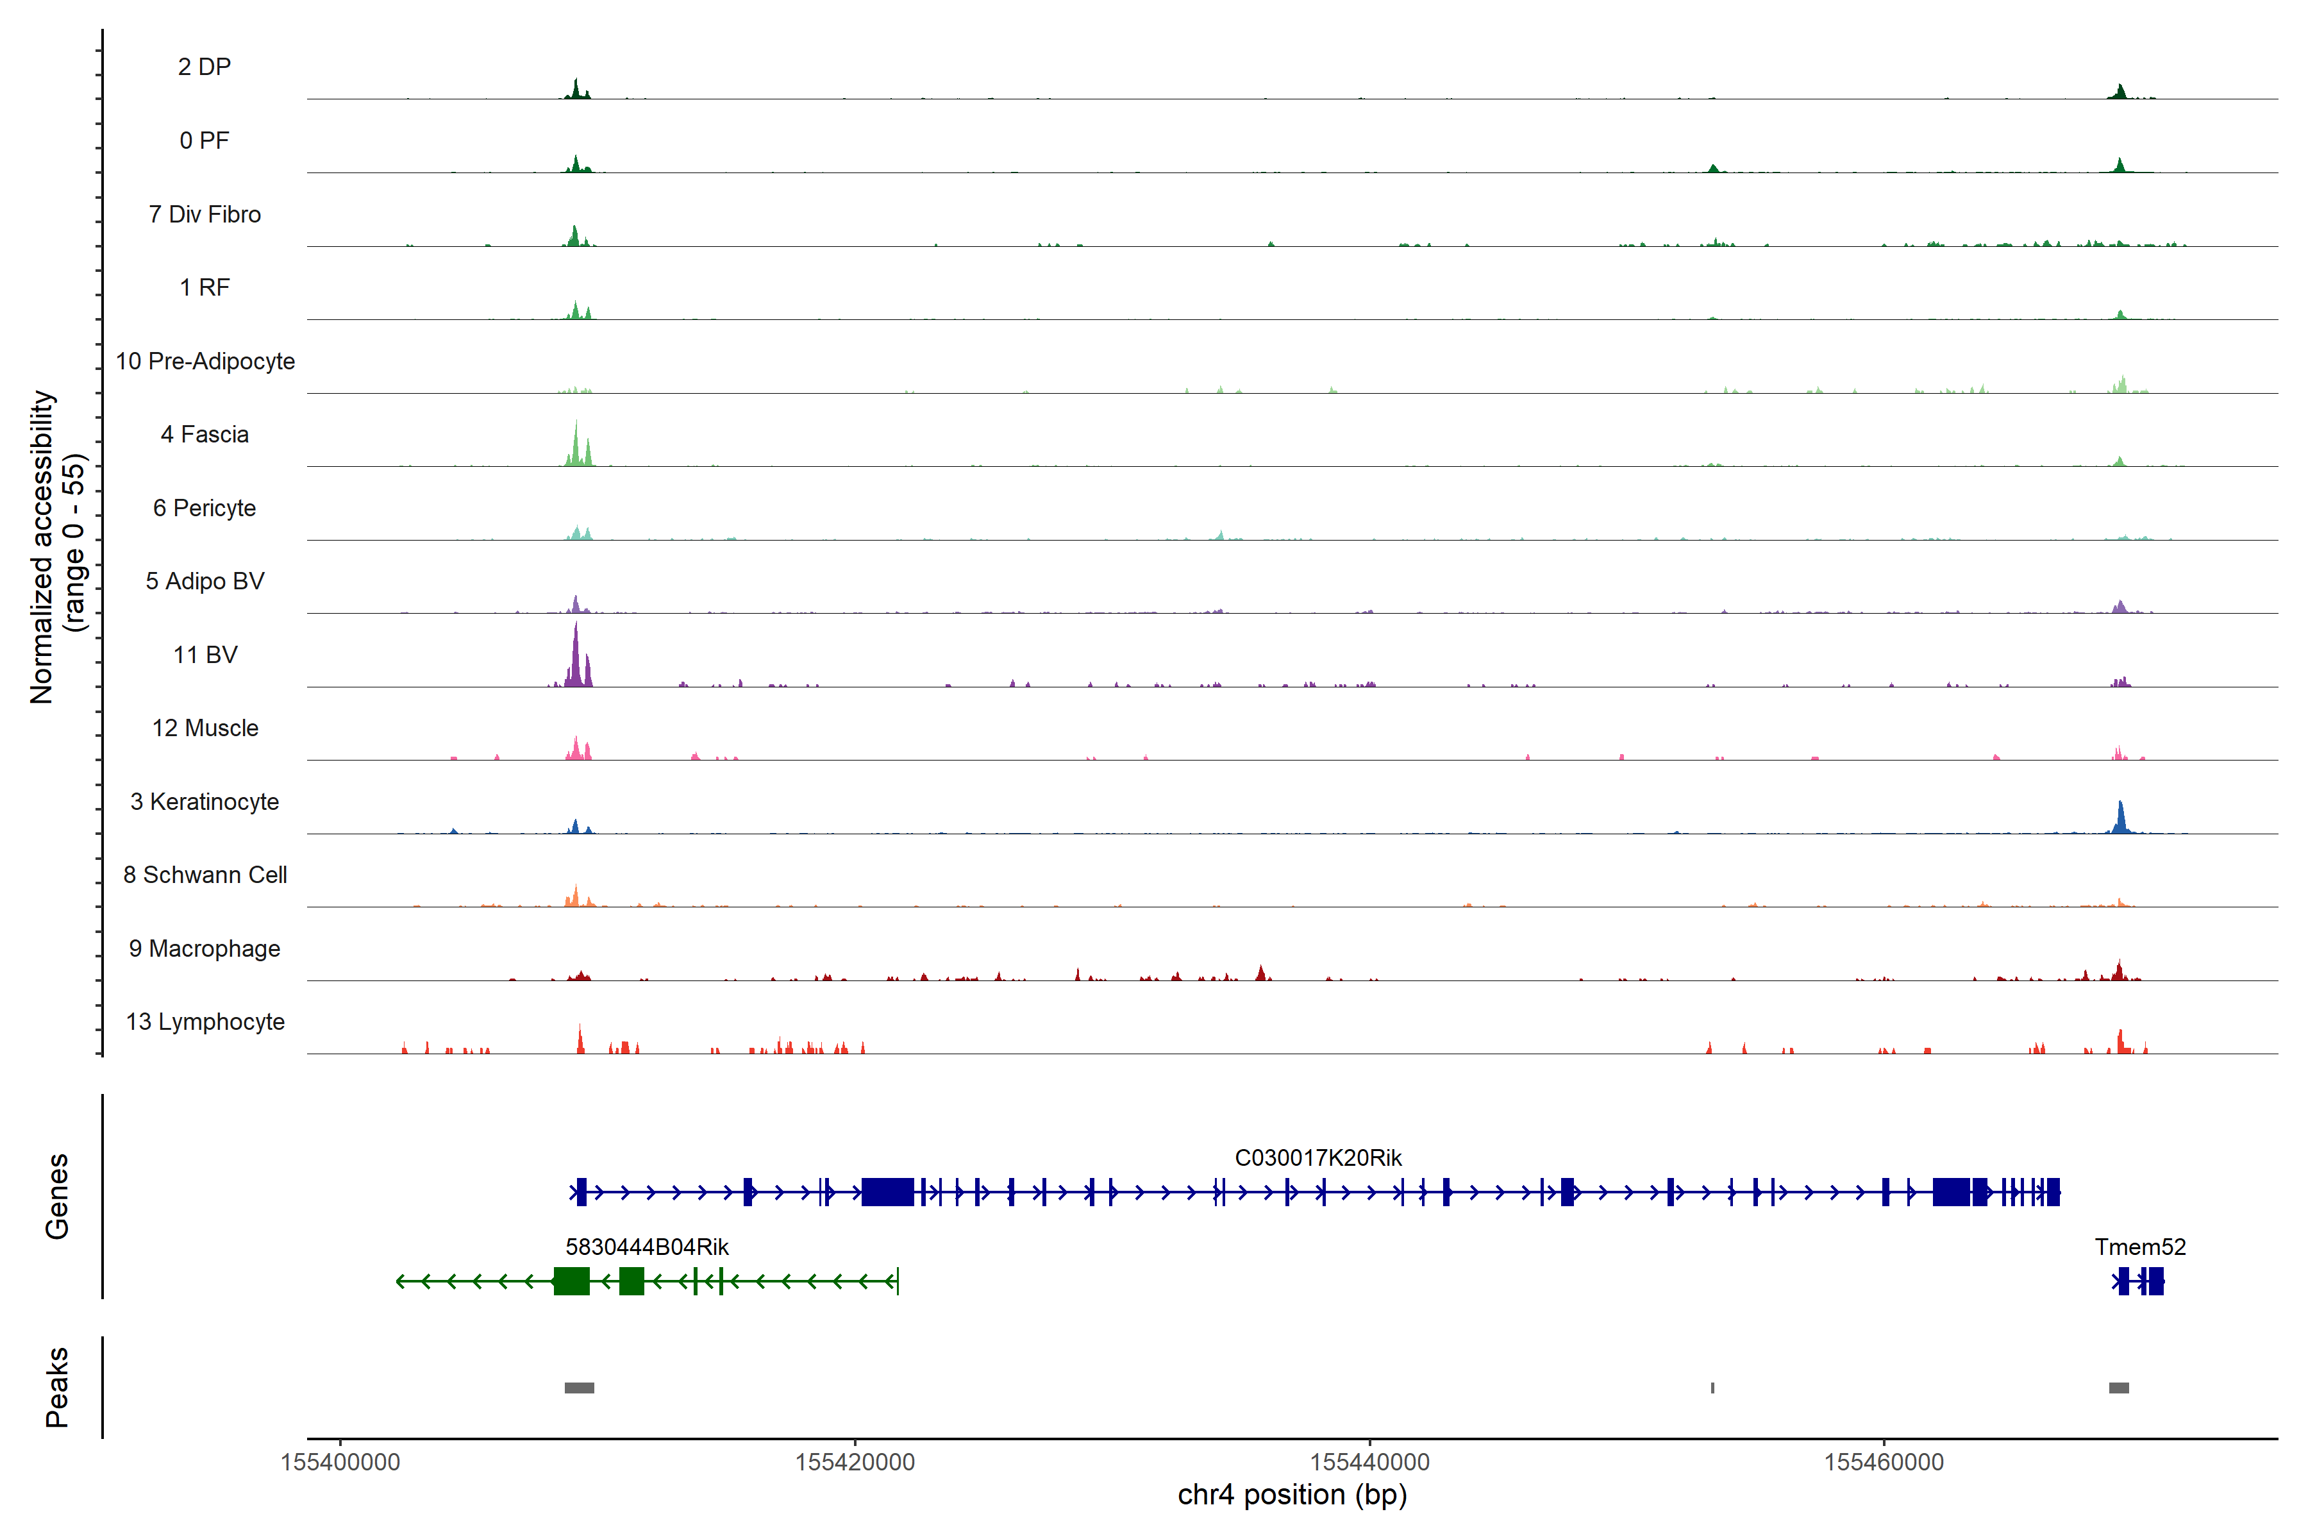Click the 13 Lymphocyte track label
This screenshot has width=2308, height=1539.
[x=205, y=1022]
